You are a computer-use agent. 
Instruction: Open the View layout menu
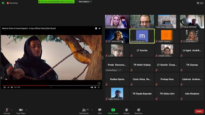tap(200, 3)
